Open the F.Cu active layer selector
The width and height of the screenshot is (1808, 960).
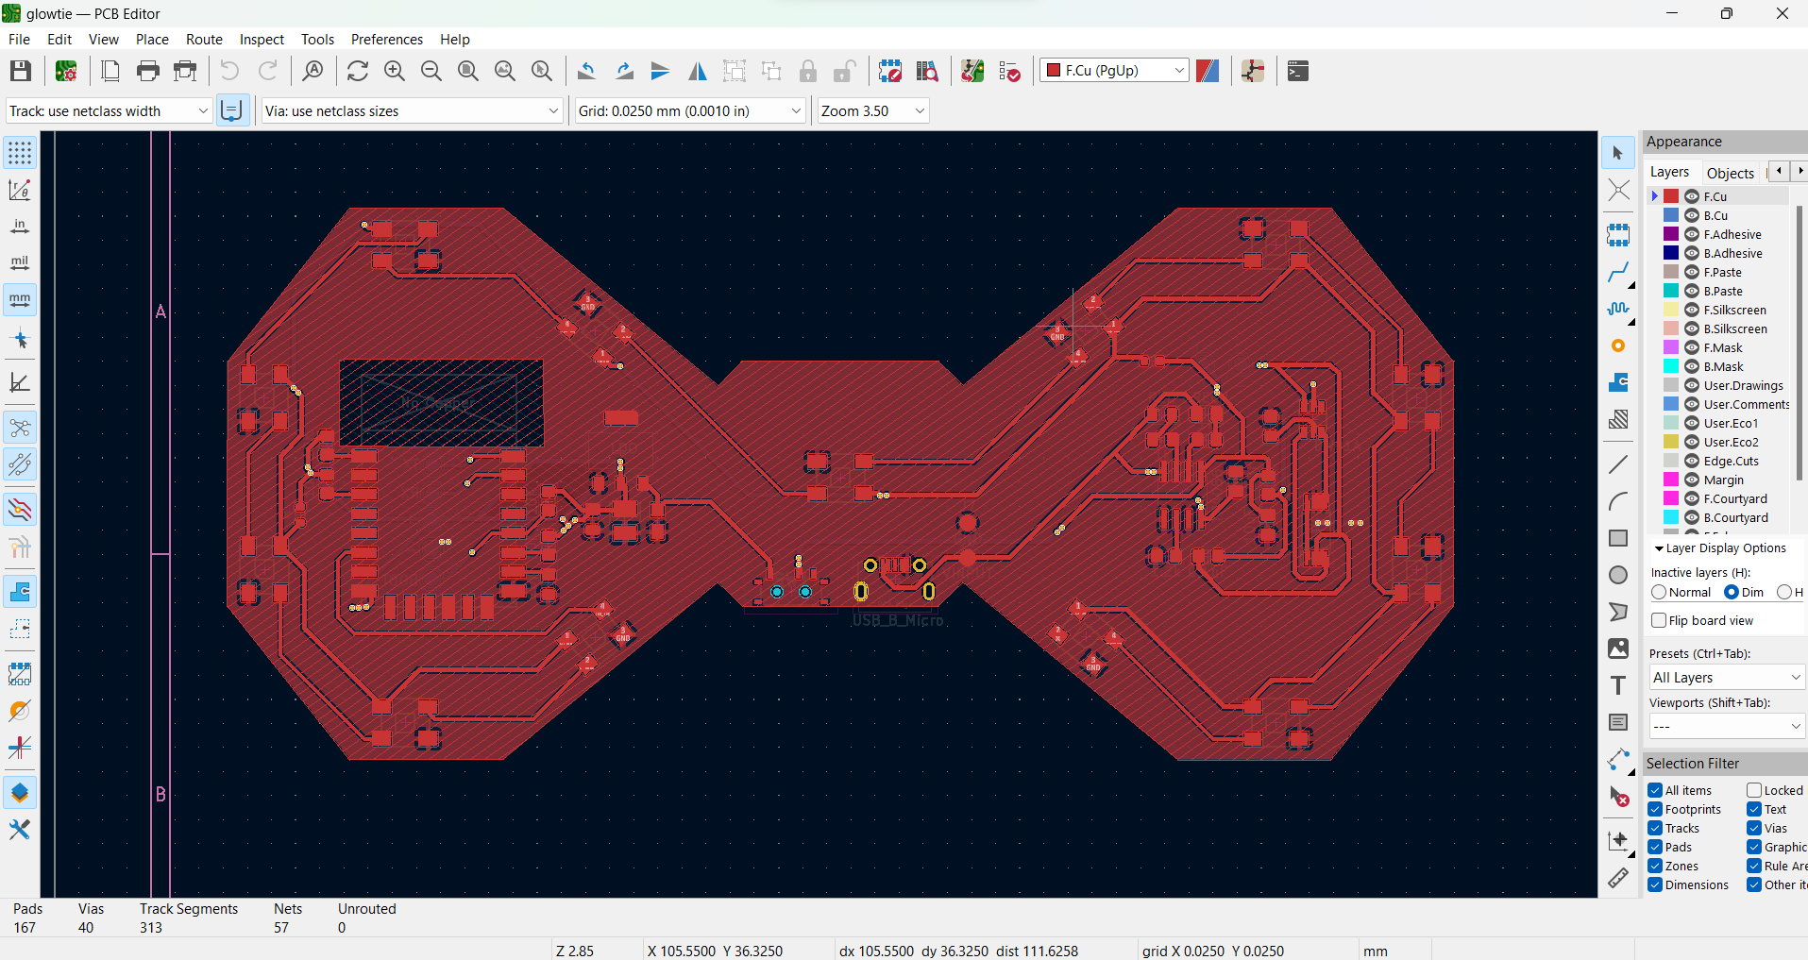(x=1114, y=71)
